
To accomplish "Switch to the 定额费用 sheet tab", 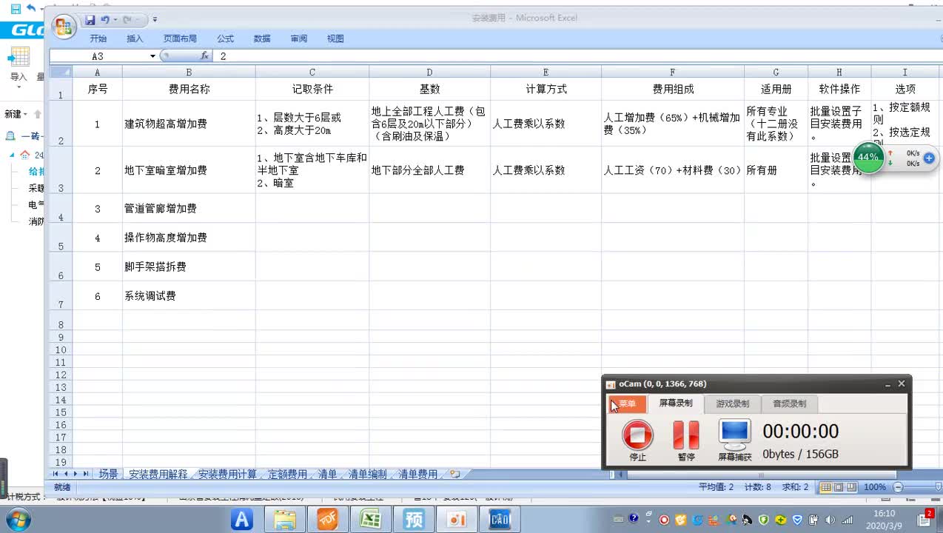I will 287,475.
